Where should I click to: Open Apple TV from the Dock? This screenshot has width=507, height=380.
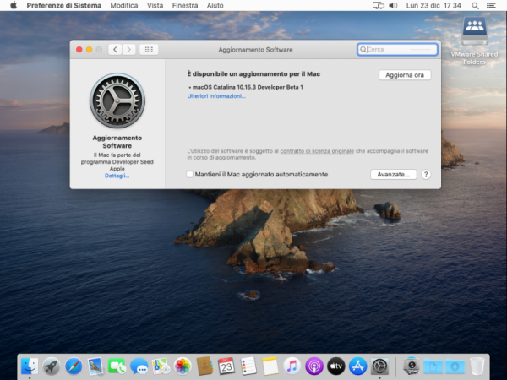[336, 366]
